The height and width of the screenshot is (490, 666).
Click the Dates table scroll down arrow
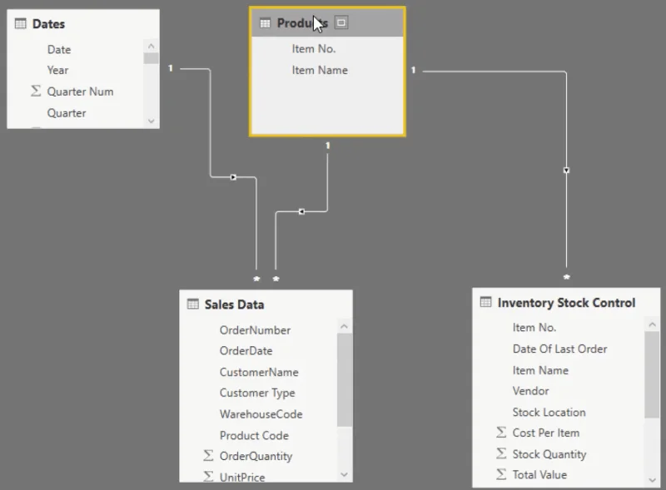click(x=152, y=121)
